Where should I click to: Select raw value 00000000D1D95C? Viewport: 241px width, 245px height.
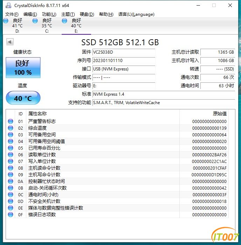click(209, 175)
